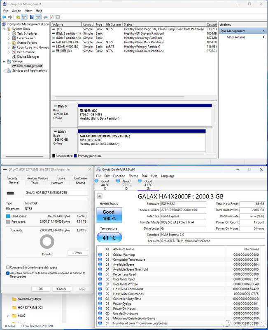Click the blue Help question-mark toolbar icon
This screenshot has height=330, width=268.
coord(32,17)
